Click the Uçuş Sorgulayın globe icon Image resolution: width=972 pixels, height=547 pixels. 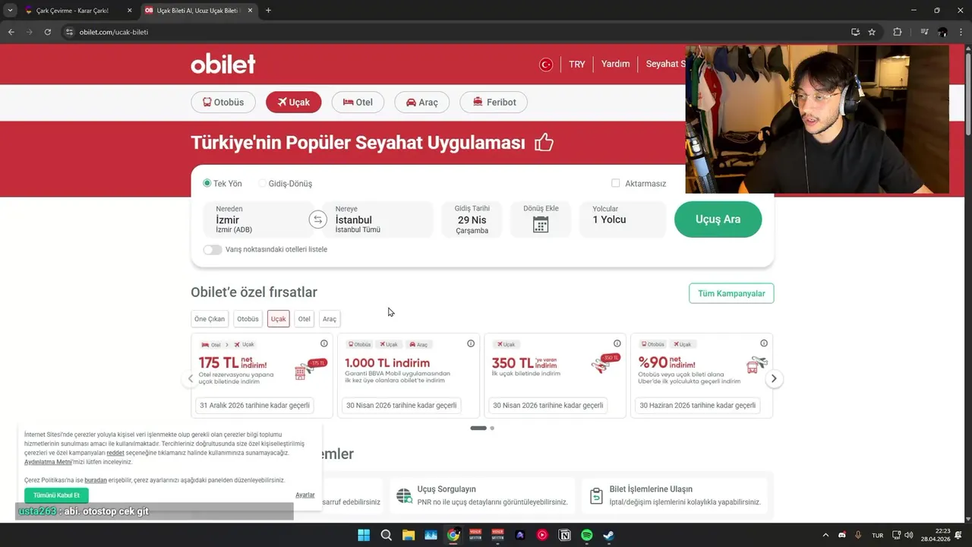pos(404,495)
